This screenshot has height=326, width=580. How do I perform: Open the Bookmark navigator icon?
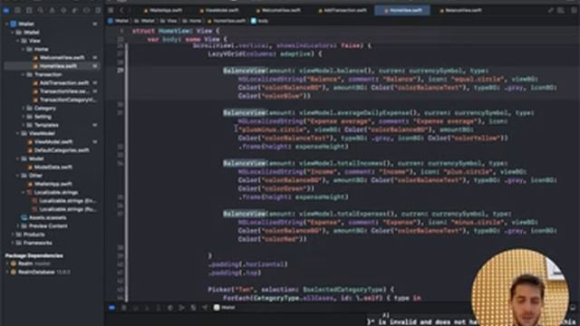(x=29, y=10)
